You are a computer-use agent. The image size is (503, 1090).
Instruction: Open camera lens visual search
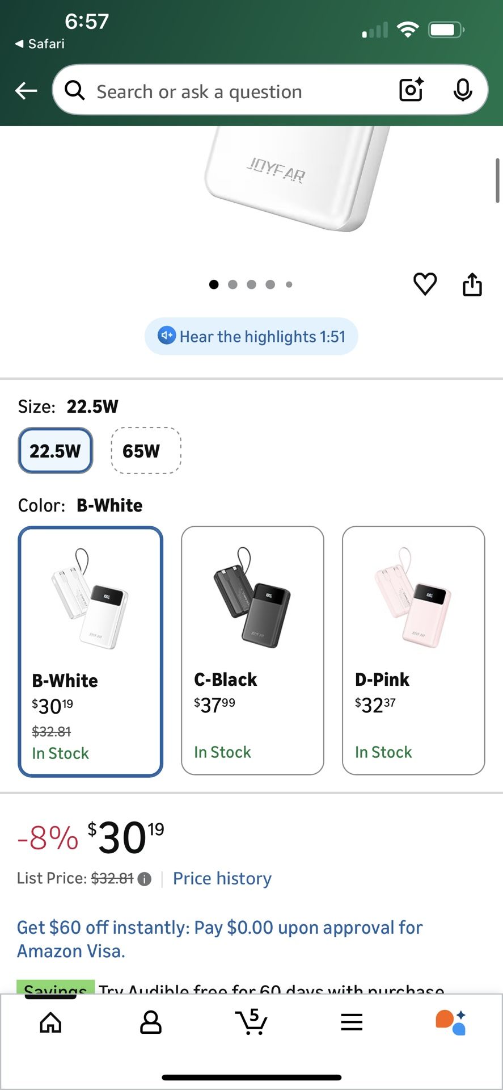click(411, 90)
